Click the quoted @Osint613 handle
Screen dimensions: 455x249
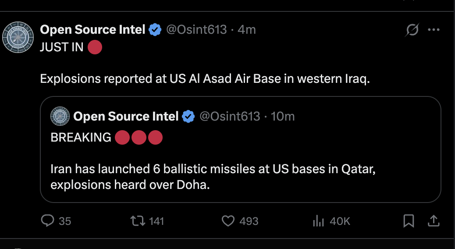230,116
